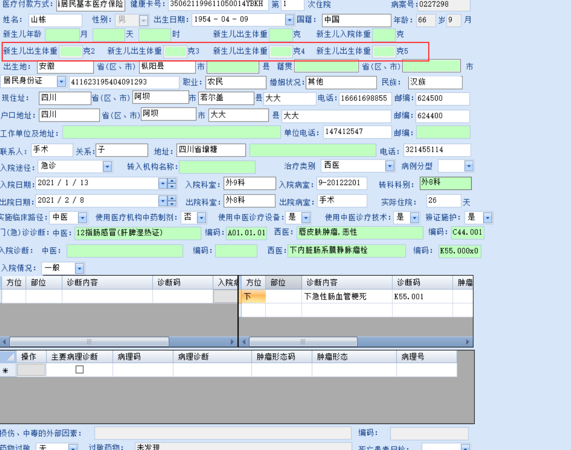Open the 入院日期 calendar dropdown arrow
This screenshot has height=450, width=571.
point(163,184)
